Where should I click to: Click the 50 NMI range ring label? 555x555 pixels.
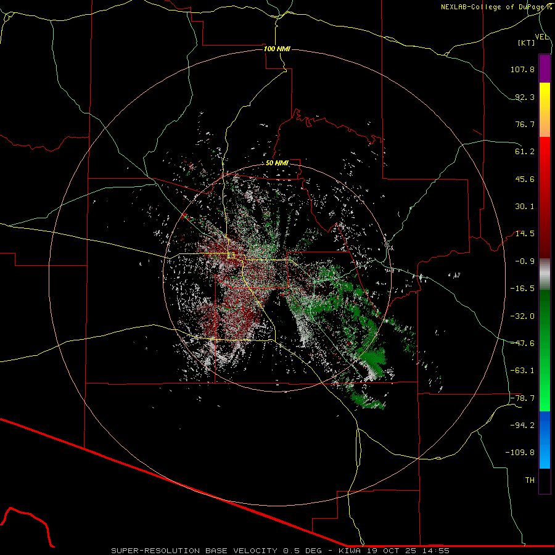coord(277,163)
